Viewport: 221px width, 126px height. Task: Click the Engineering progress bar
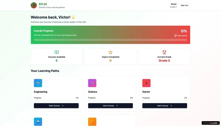(x=56, y=101)
